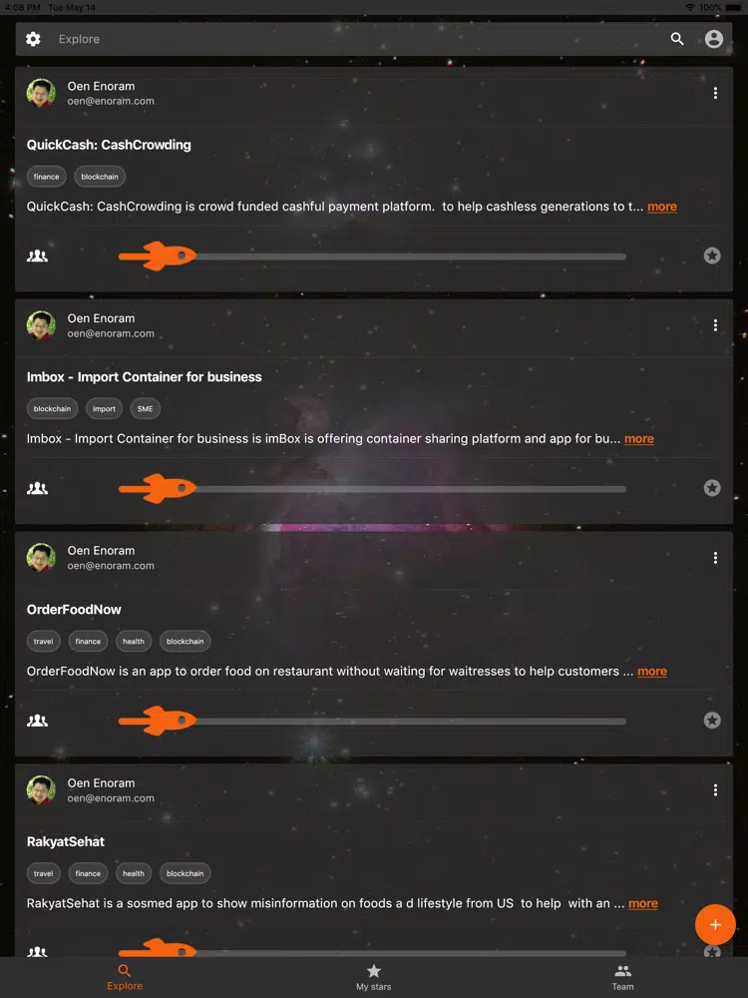Tap the team icon on Imbox card
Viewport: 748px width, 998px height.
point(37,488)
